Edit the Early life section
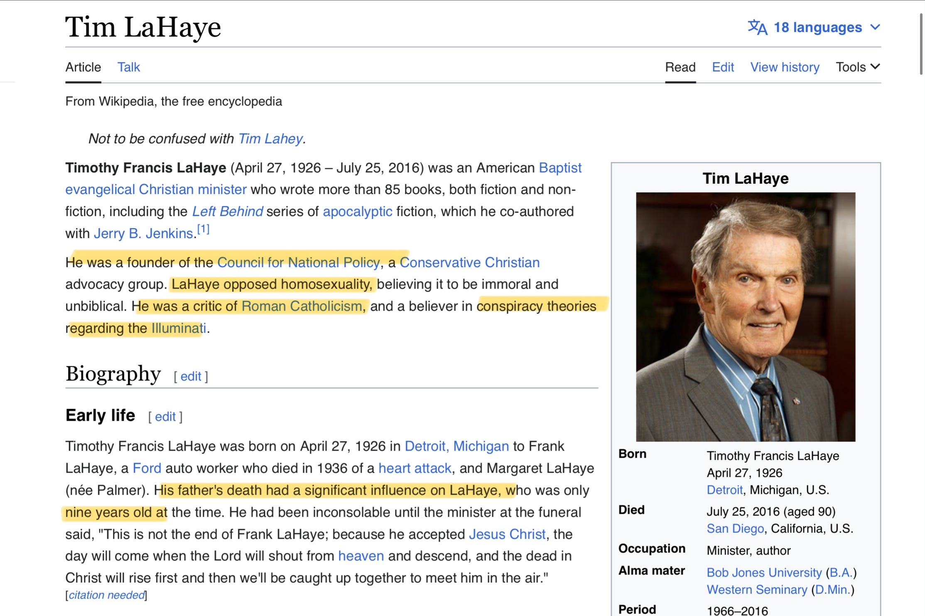Viewport: 925px width, 616px height. 165,417
